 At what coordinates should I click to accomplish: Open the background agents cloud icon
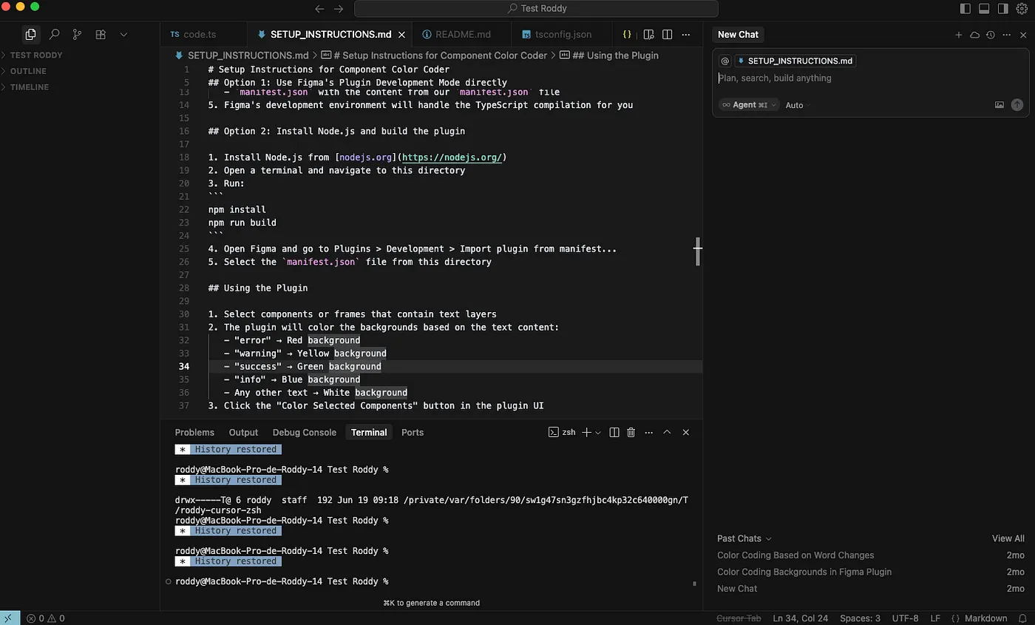[974, 35]
